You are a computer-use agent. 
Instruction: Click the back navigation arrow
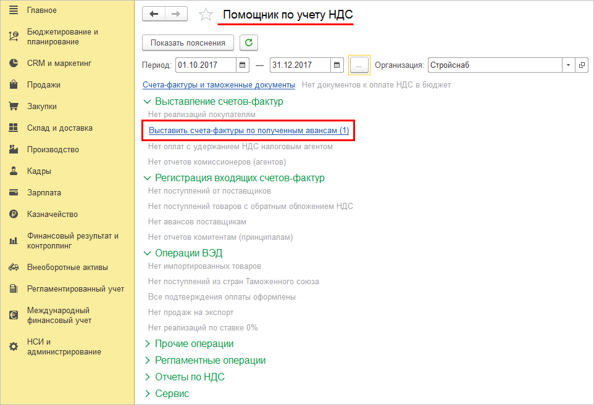tap(154, 14)
